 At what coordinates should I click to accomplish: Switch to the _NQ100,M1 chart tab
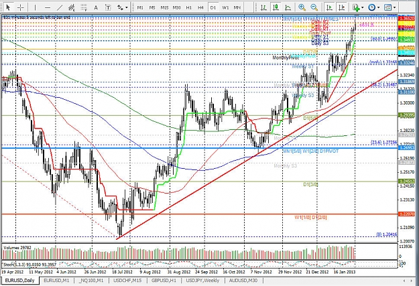(91, 281)
